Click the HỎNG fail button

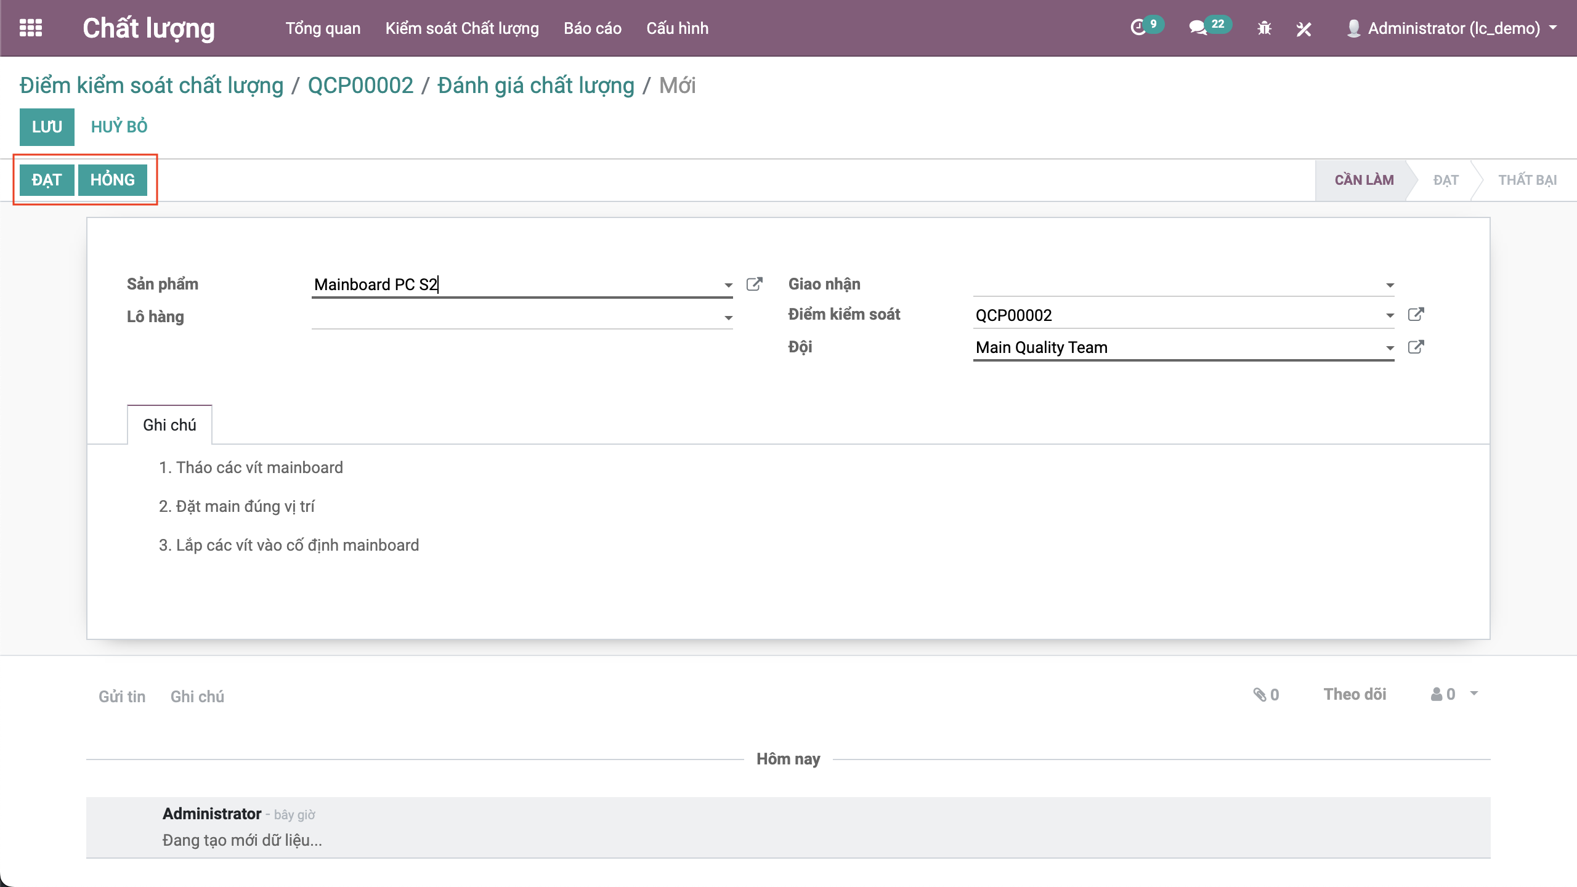(112, 180)
